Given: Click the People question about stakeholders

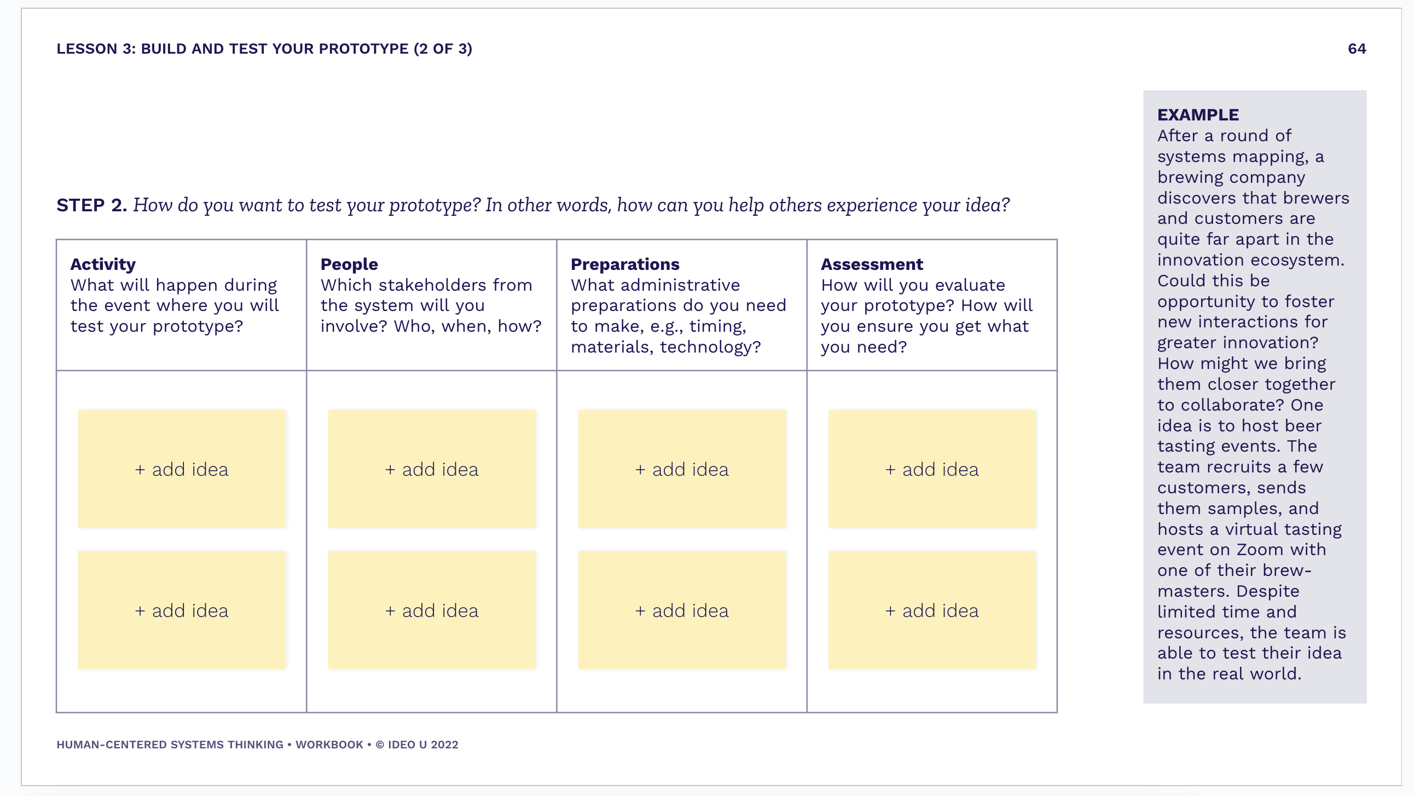Looking at the screenshot, I should point(431,305).
